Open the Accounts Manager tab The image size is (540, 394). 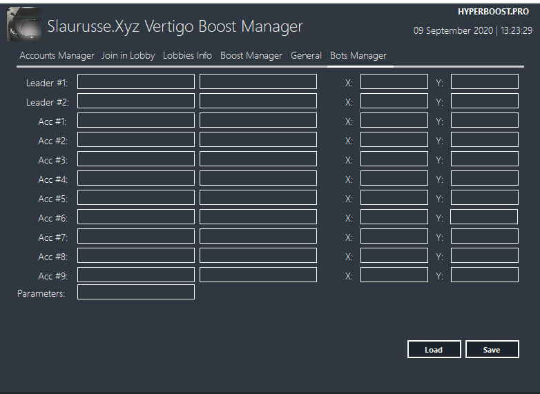click(x=57, y=56)
